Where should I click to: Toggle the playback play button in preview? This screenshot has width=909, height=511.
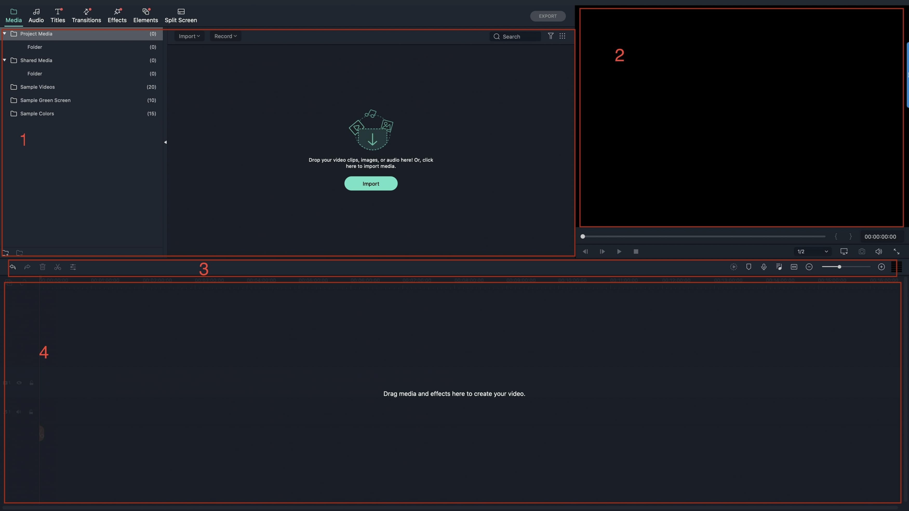619,251
